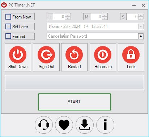
Task: Choose the Sign Out action icon
Action: [x=46, y=55]
